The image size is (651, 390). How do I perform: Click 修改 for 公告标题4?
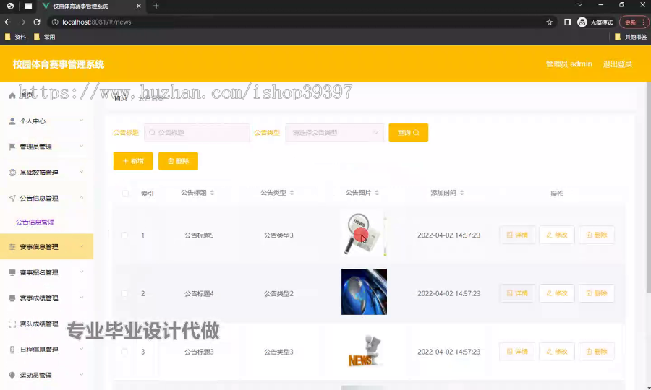(x=557, y=293)
